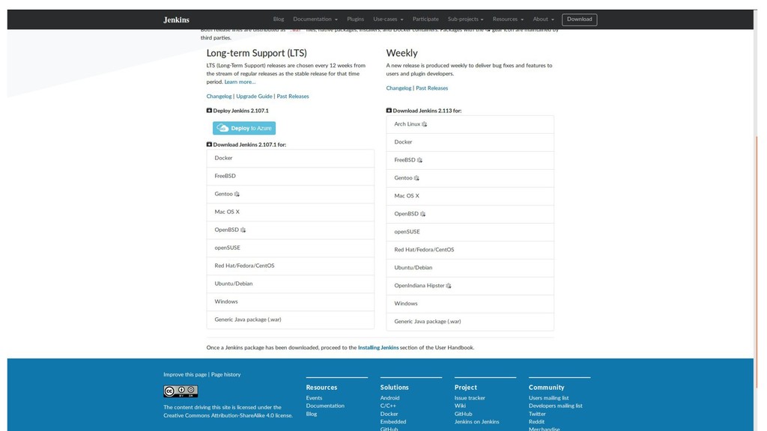767x431 pixels.
Task: Click the Jenkins logo text
Action: [x=176, y=19]
